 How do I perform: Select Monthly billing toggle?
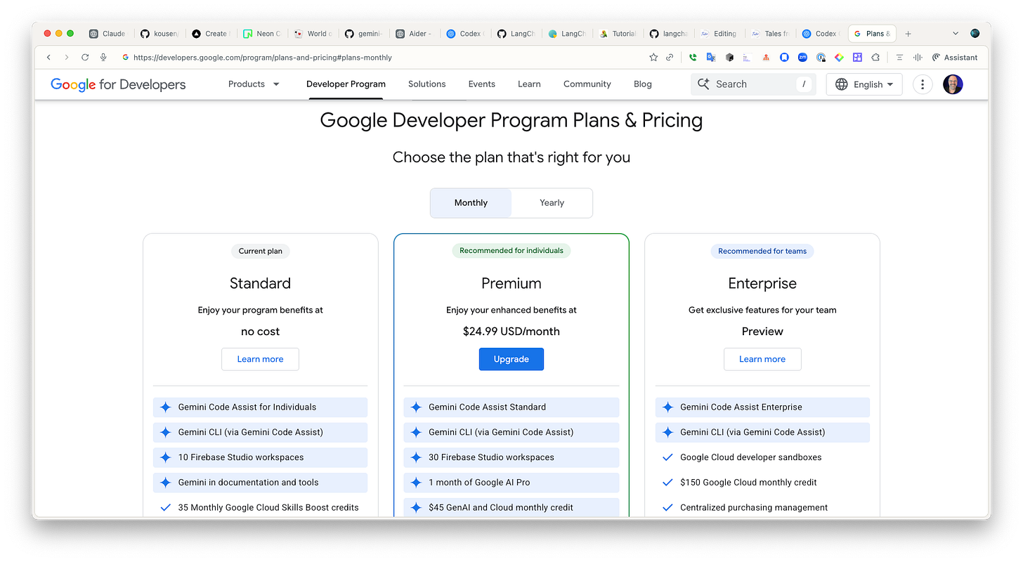point(471,203)
